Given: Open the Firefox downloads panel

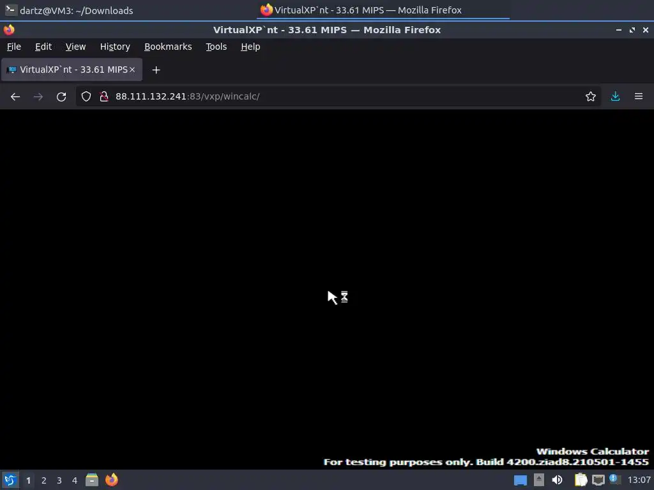Looking at the screenshot, I should [615, 97].
